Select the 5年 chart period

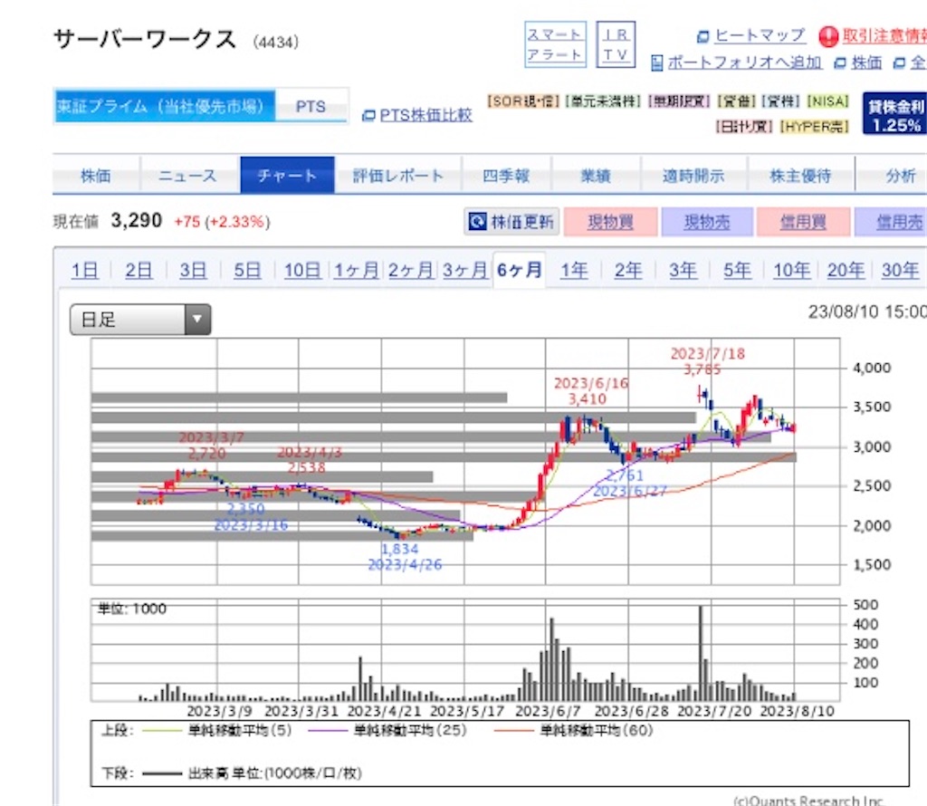pos(737,270)
